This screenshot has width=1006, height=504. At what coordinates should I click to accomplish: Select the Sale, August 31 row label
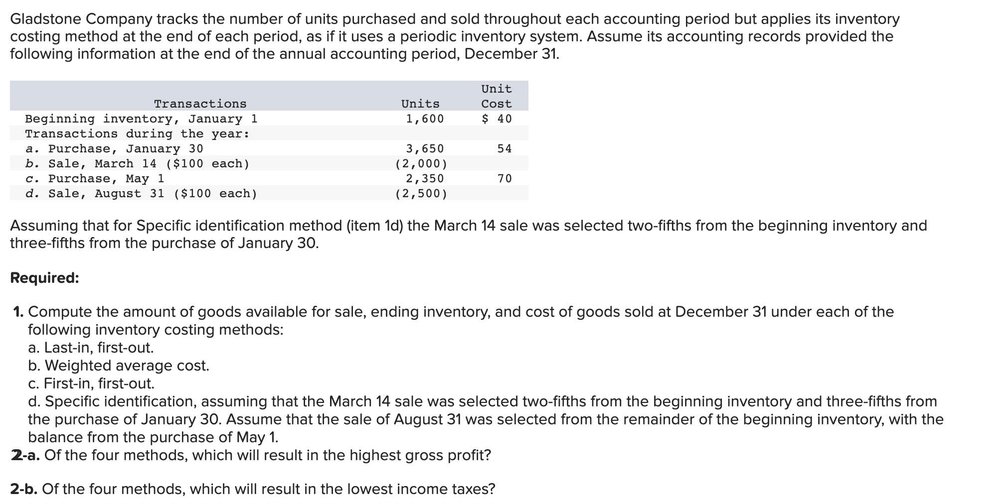click(141, 193)
